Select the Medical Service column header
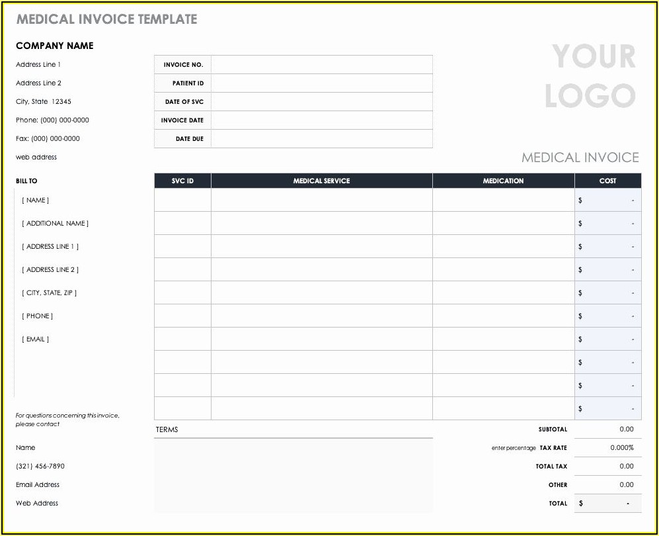This screenshot has height=536, width=659. coord(321,181)
